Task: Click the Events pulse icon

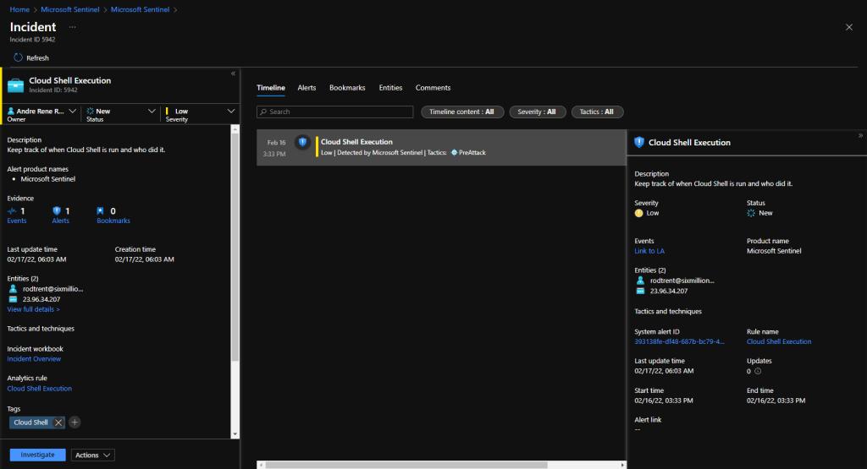Action: point(12,210)
